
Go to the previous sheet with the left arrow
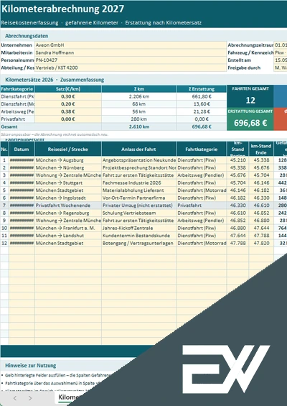[15, 398]
